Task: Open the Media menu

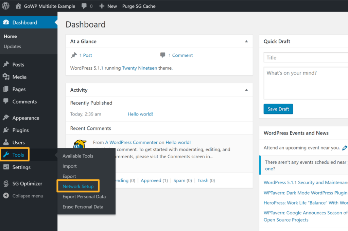Action: tap(19, 77)
